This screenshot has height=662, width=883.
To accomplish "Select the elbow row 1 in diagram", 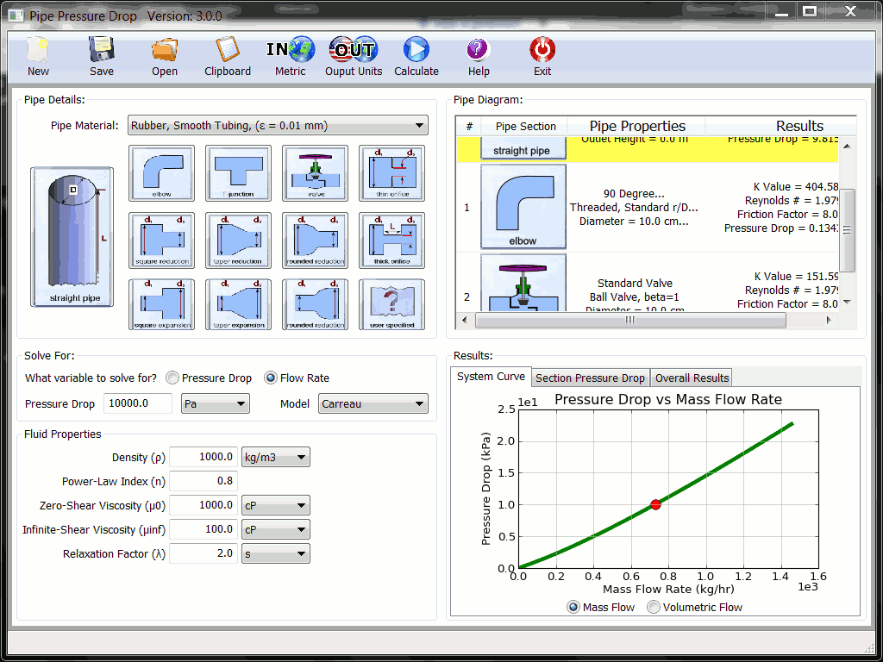I will point(647,207).
